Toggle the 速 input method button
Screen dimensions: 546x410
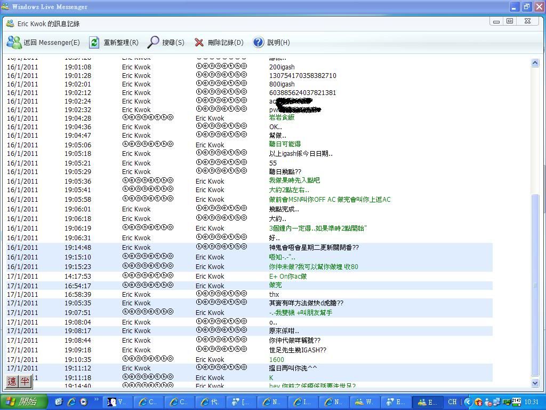12,381
